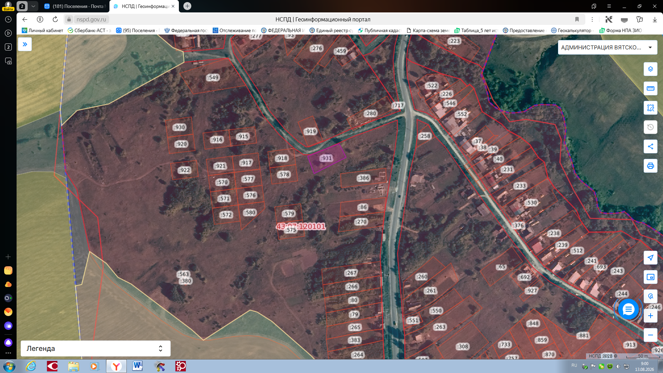Open Microsoft Word from the taskbar
Screen dimensions: 663x373
[137, 366]
